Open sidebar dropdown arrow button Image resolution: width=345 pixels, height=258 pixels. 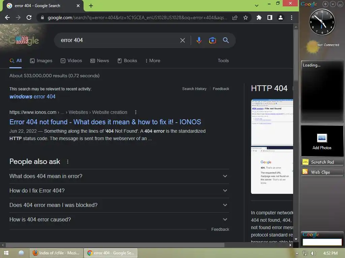(x=333, y=4)
